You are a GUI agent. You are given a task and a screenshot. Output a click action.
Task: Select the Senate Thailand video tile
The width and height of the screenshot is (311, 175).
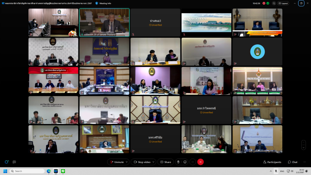pos(105,23)
